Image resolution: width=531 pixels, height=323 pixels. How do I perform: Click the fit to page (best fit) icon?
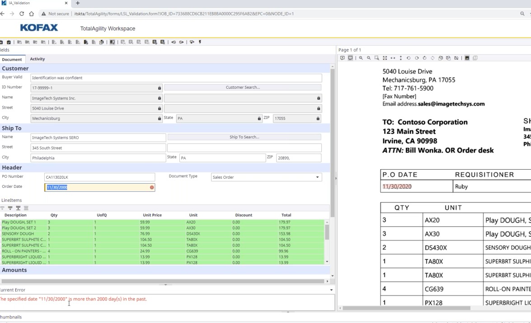click(385, 58)
